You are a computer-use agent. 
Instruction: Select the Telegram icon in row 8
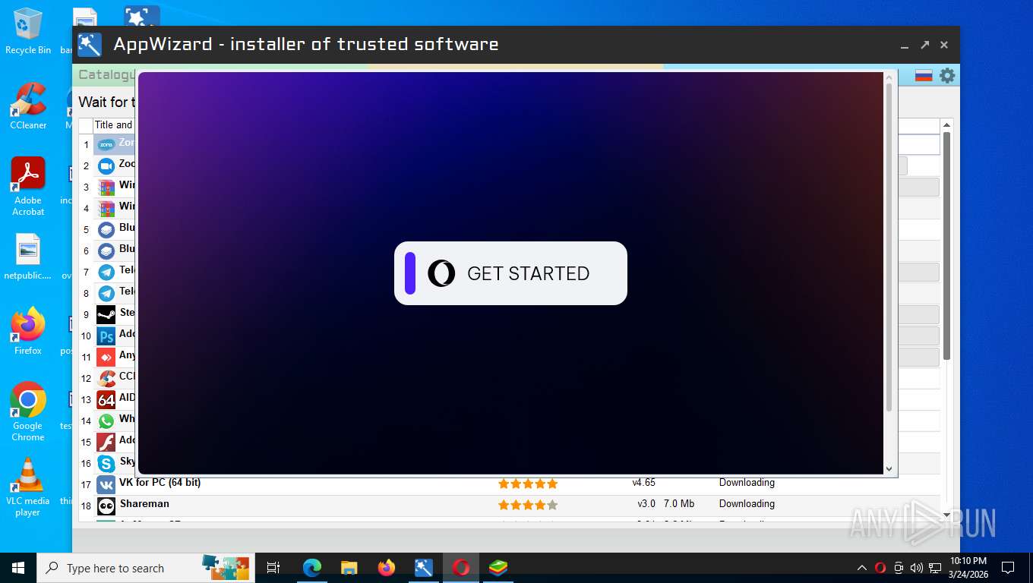[x=106, y=293]
